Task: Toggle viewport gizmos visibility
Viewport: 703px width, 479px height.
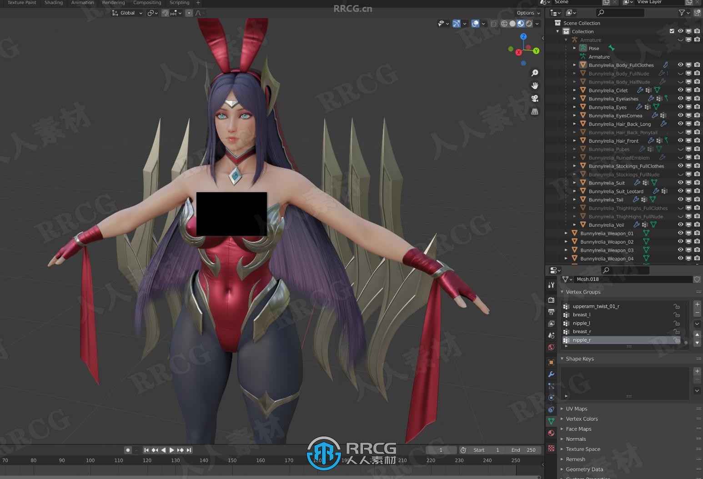Action: (x=456, y=24)
